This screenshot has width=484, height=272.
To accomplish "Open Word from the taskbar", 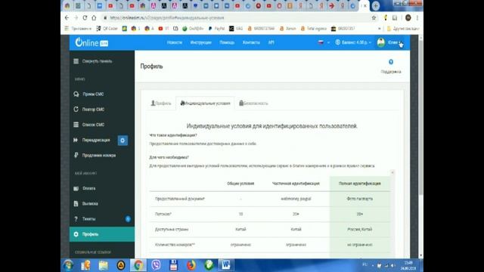I will [x=226, y=265].
